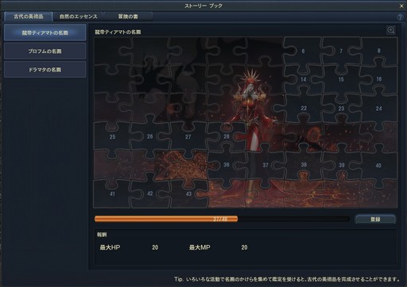
Task: Select missing puzzle piece 38
Action: (304, 165)
